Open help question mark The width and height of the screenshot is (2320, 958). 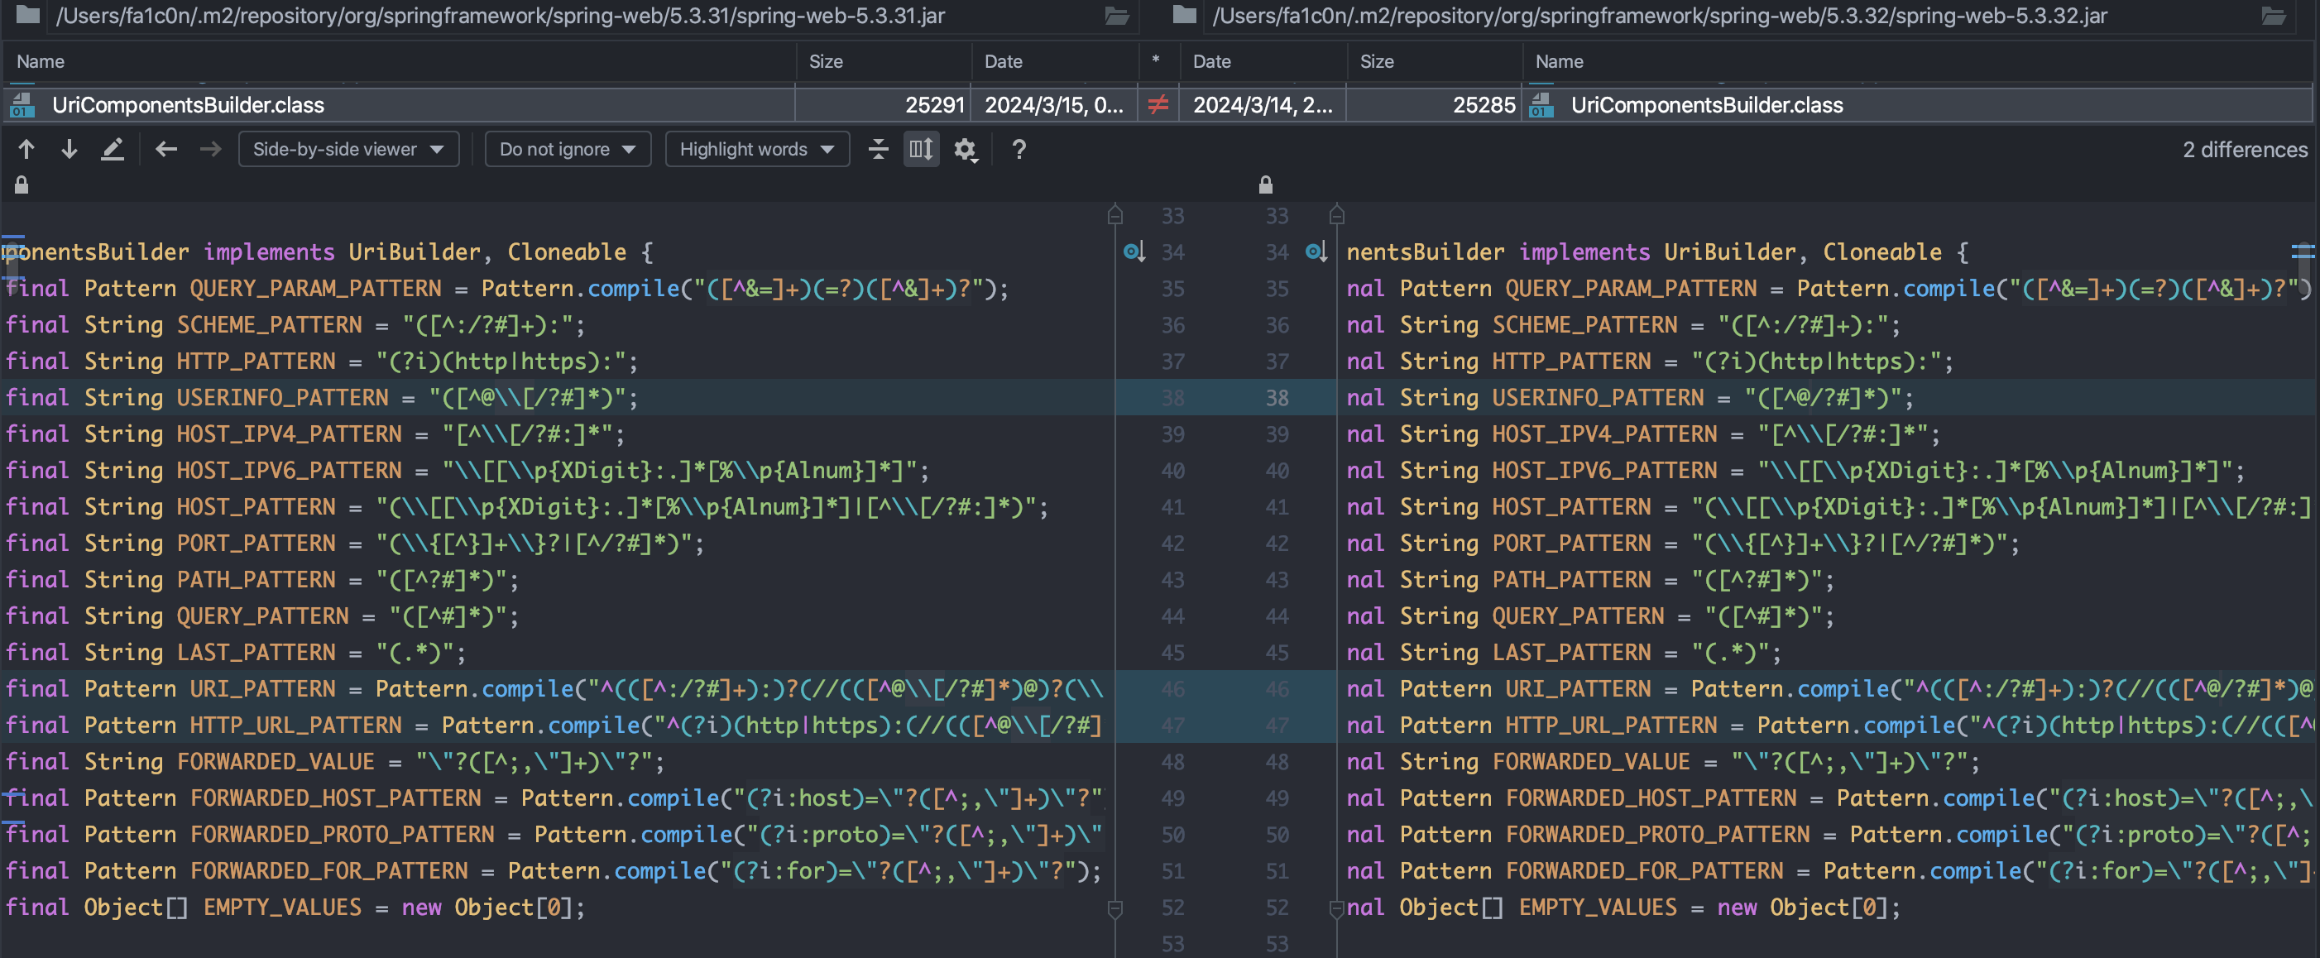(1019, 150)
